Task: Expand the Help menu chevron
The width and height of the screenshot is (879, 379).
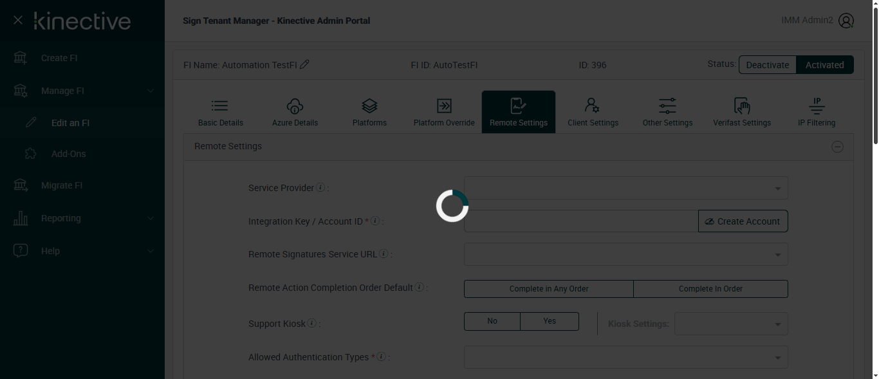Action: pos(151,251)
